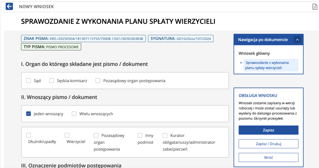This screenshot has height=168, width=319.
Task: Tick Pozasądowy organ postępowania in section II
Action: tap(96, 135)
